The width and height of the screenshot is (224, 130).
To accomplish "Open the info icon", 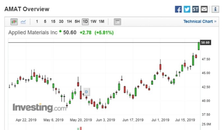I will click(x=215, y=9).
